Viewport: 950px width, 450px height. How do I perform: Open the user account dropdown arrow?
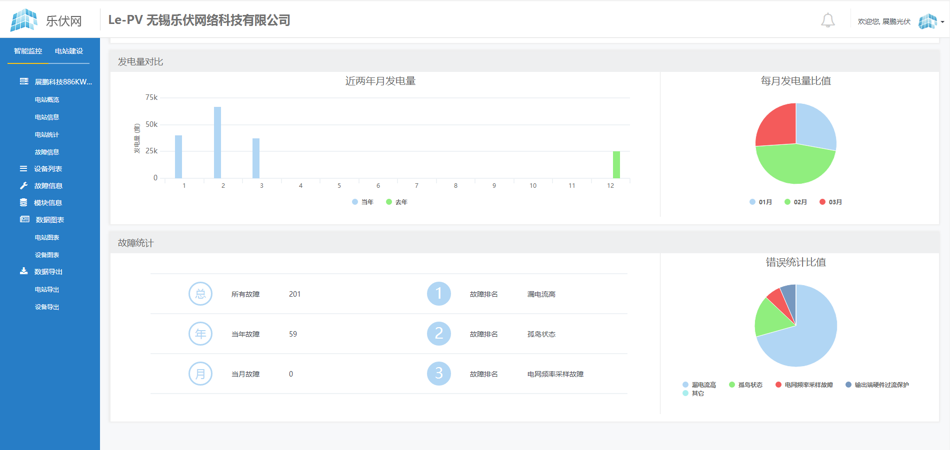[942, 22]
